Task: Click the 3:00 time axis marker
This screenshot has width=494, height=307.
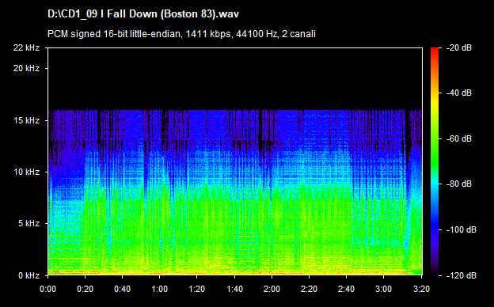Action: pyautogui.click(x=383, y=289)
